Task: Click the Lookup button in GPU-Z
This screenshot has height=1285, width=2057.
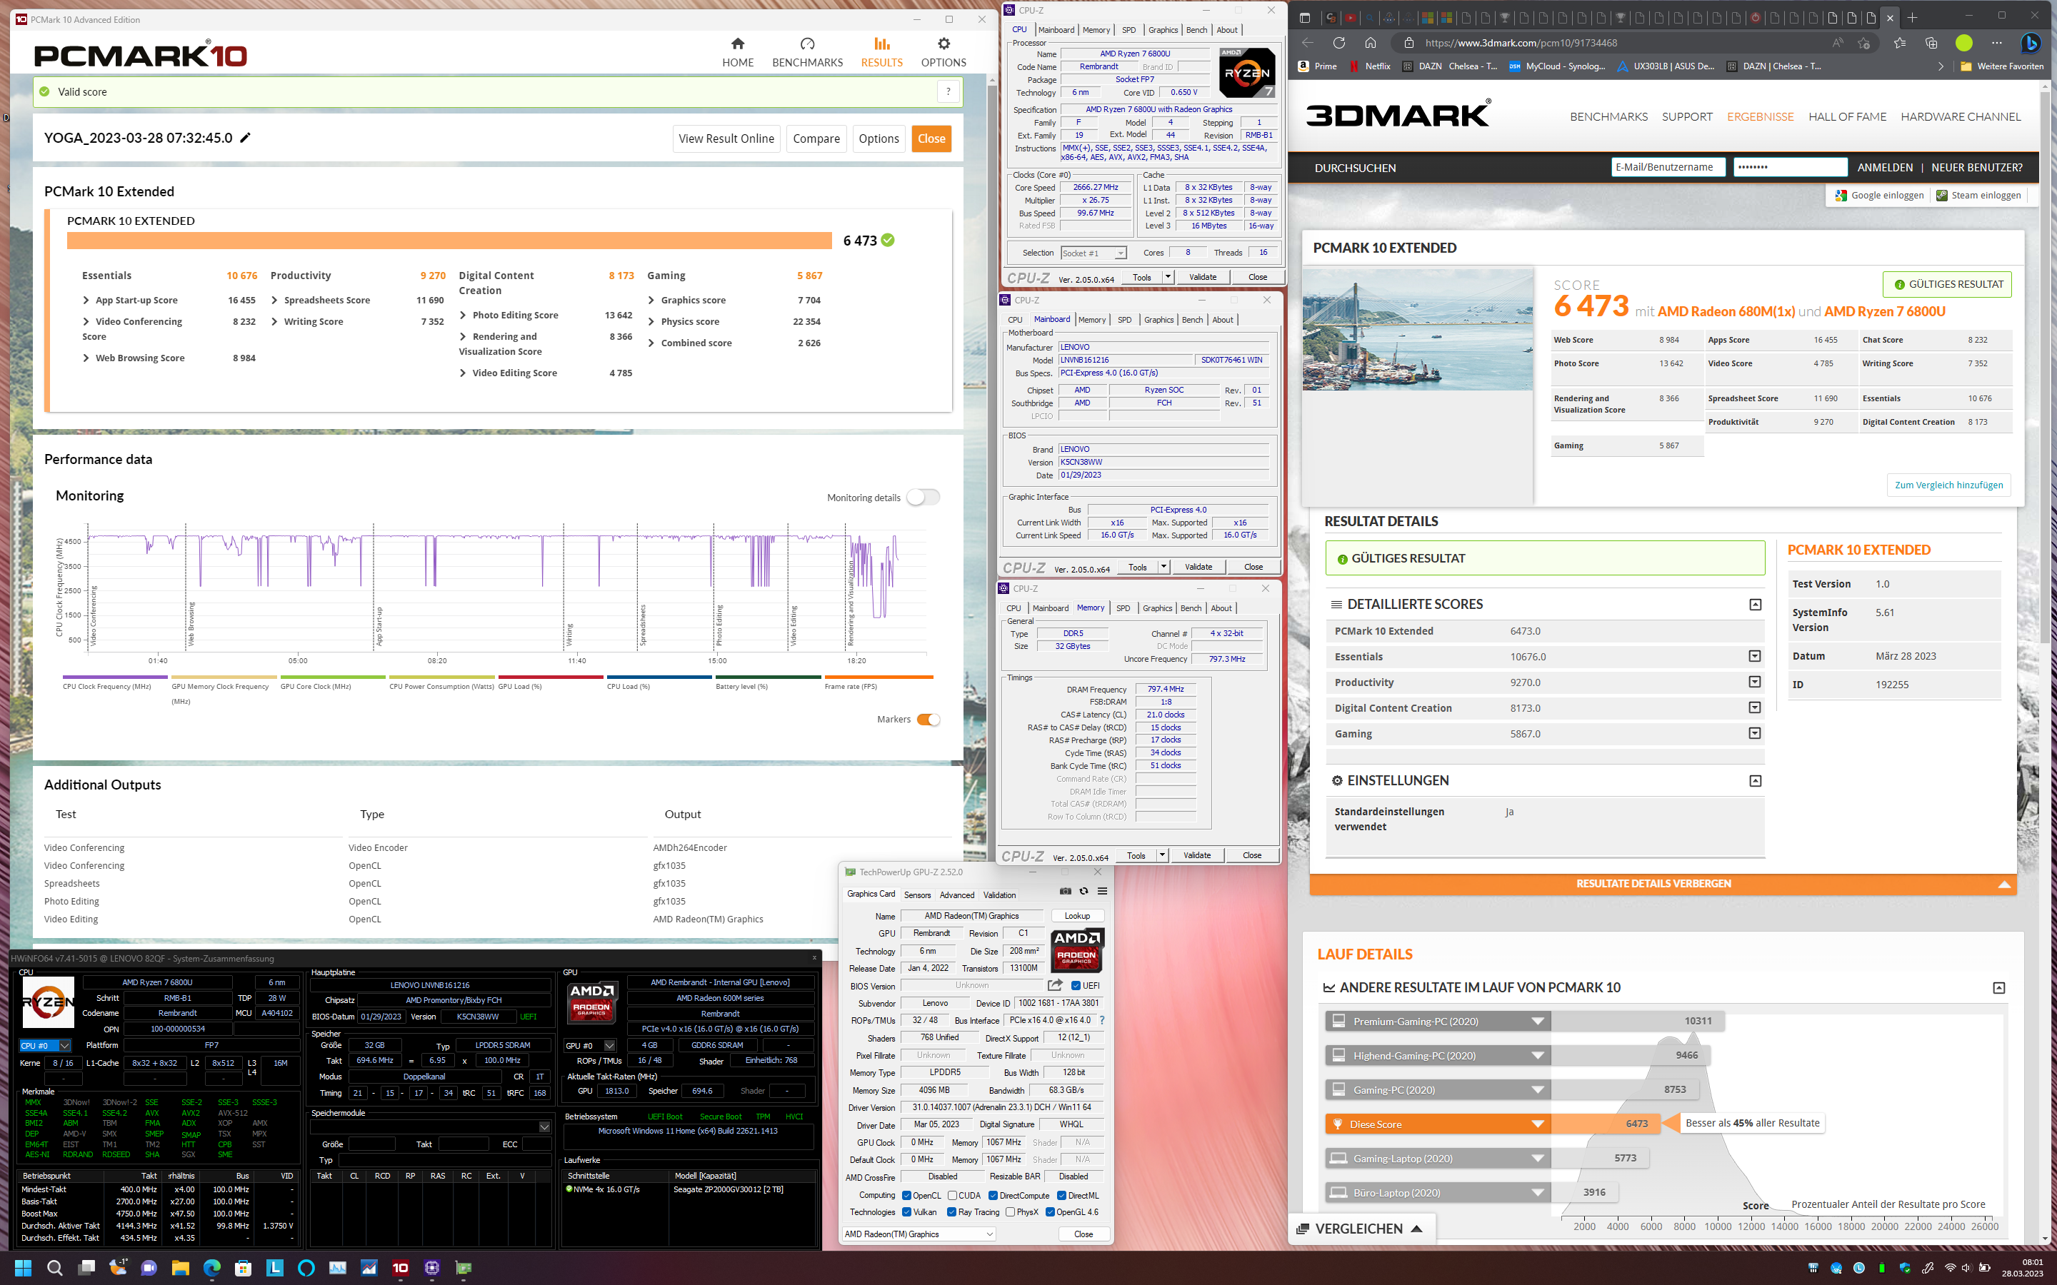Action: tap(1077, 915)
